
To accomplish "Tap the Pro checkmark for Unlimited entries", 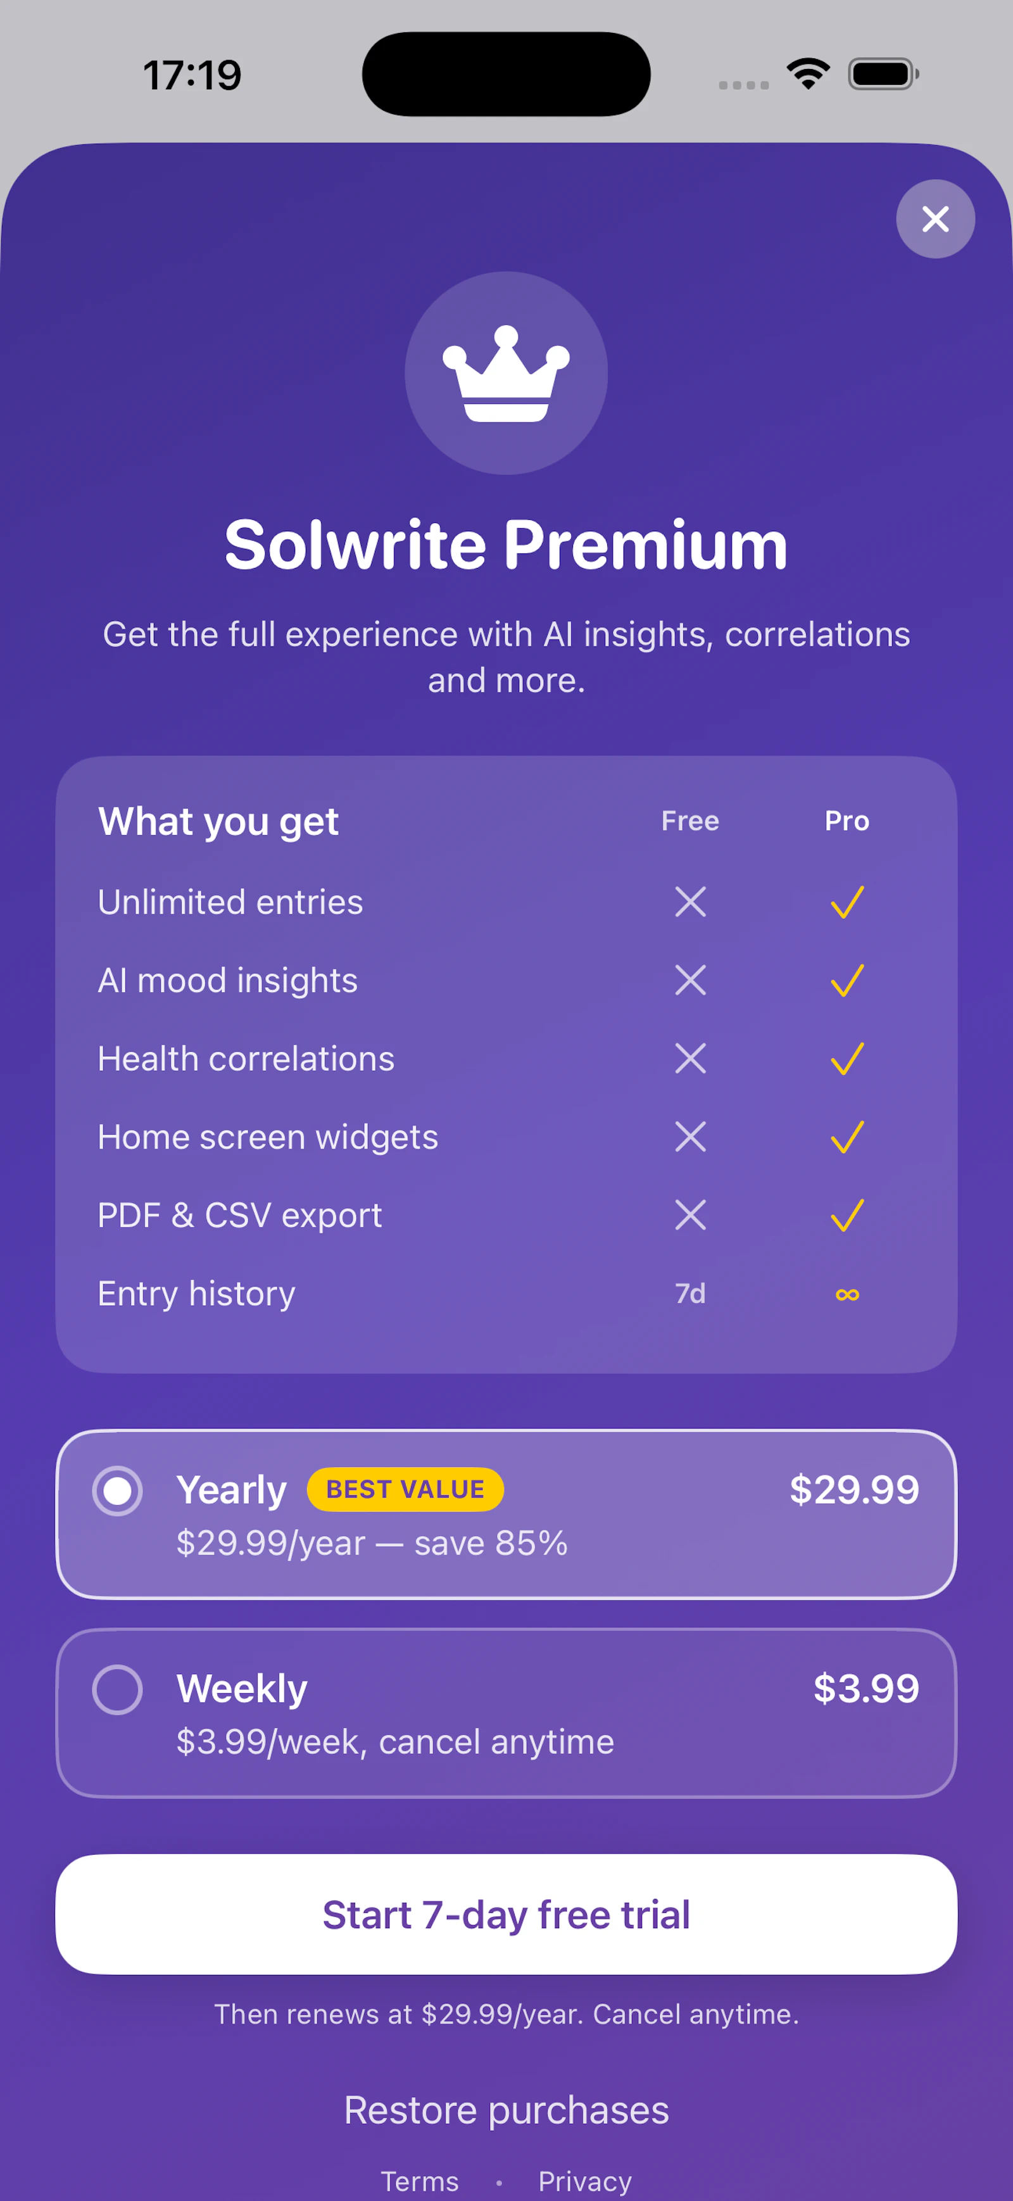I will (x=846, y=902).
